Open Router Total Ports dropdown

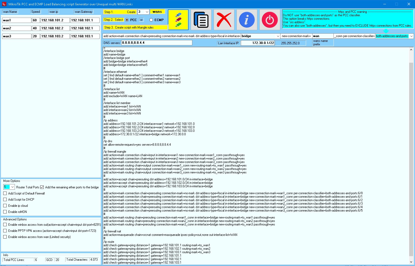13,187
